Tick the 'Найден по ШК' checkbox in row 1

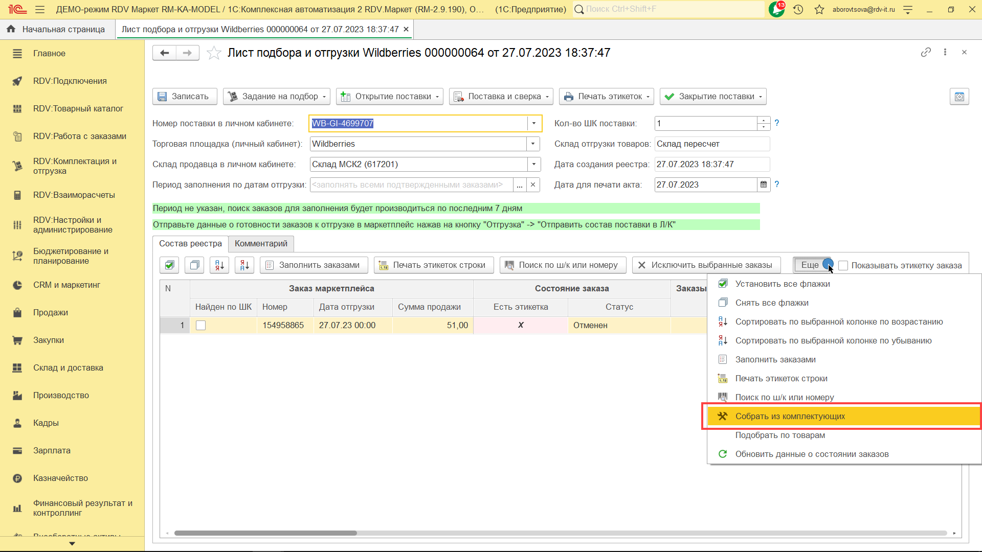[201, 326]
